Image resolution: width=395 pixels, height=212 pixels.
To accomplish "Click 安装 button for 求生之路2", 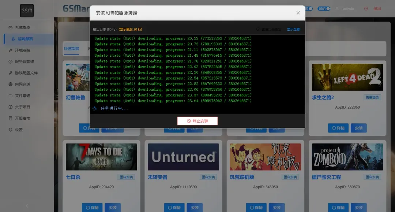I will click(359, 128).
